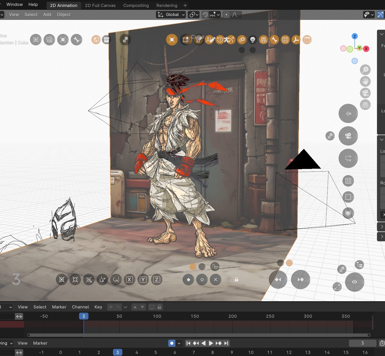Screen dimensions: 385x356
Task: Click the red X axis on navigation gizmo
Action: 366,49
